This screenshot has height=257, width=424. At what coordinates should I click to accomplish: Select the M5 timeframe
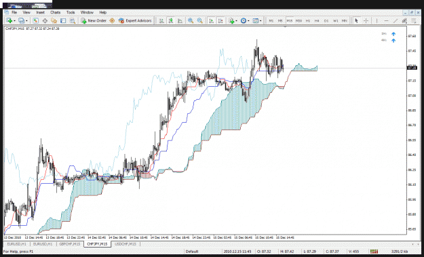pyautogui.click(x=280, y=21)
